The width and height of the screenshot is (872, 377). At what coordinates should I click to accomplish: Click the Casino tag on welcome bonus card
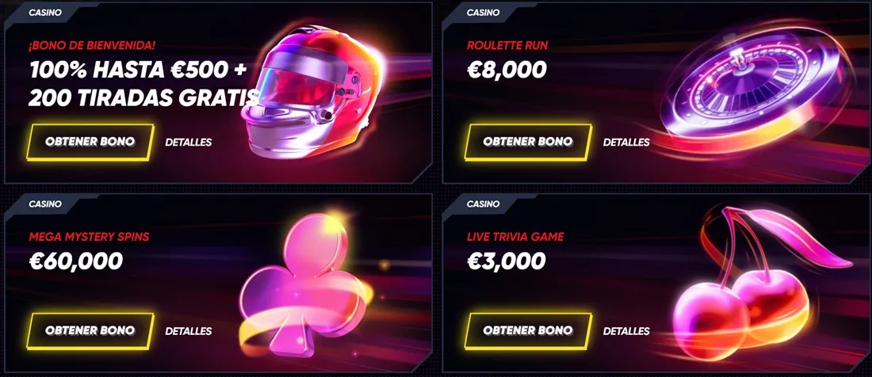coord(45,12)
